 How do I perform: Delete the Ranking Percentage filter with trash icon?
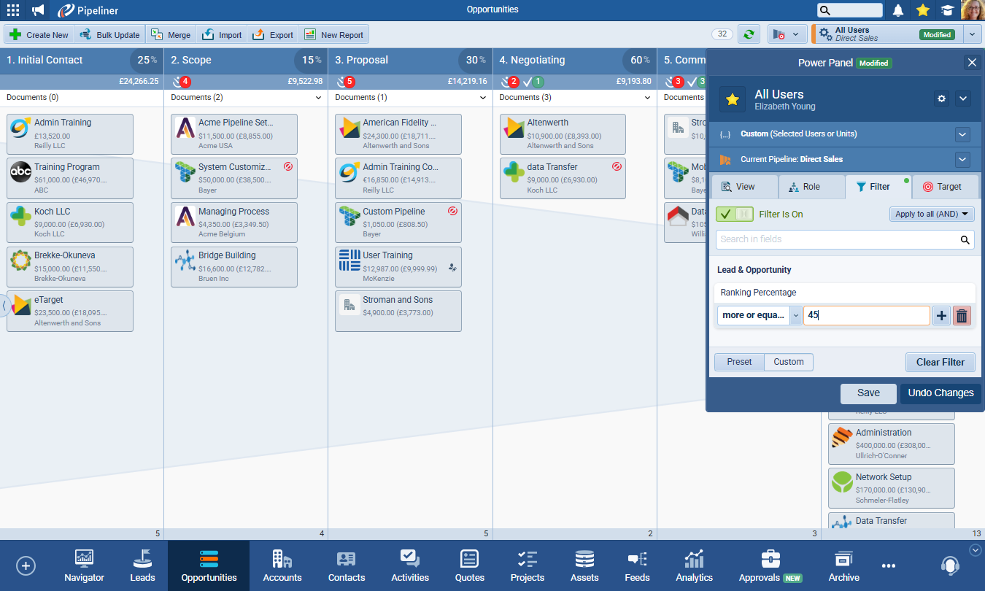coord(962,315)
